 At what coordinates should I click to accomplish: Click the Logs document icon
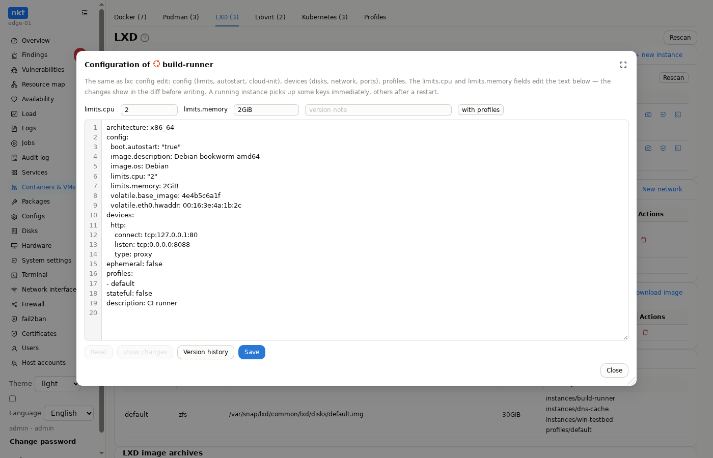(14, 128)
